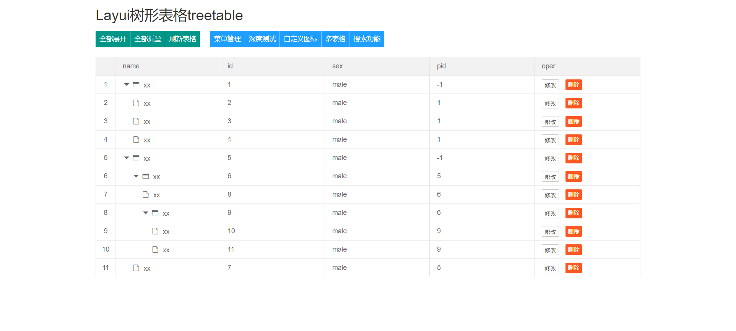This screenshot has width=736, height=331.
Task: Collapse the tree node with id 5
Action: pyautogui.click(x=127, y=158)
